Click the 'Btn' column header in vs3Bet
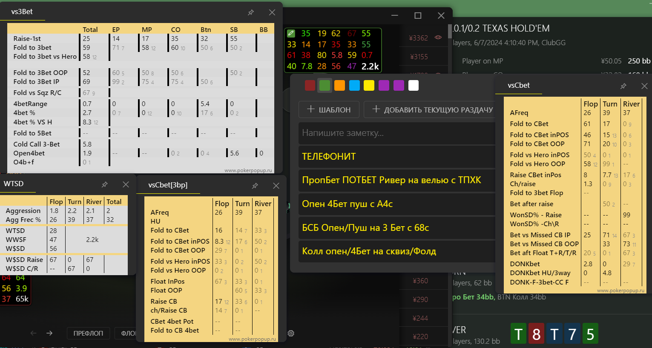Image resolution: width=652 pixels, height=348 pixels. click(x=206, y=30)
